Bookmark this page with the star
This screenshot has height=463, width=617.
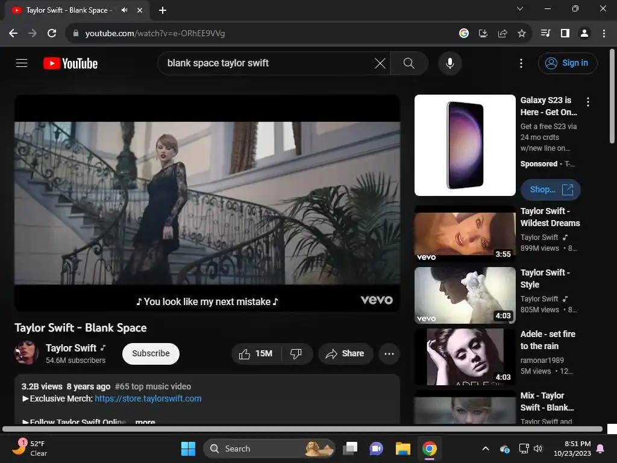tap(522, 34)
